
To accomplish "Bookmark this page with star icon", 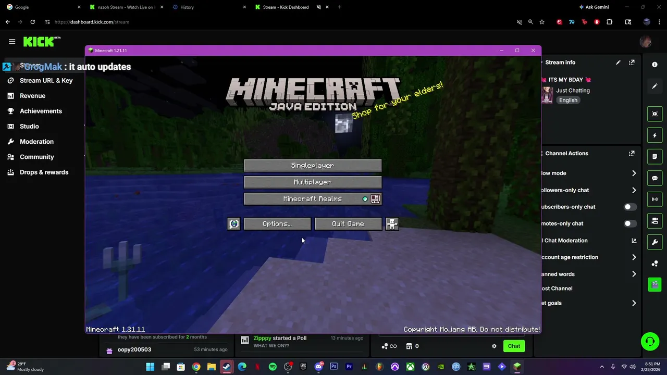I will 542,22.
